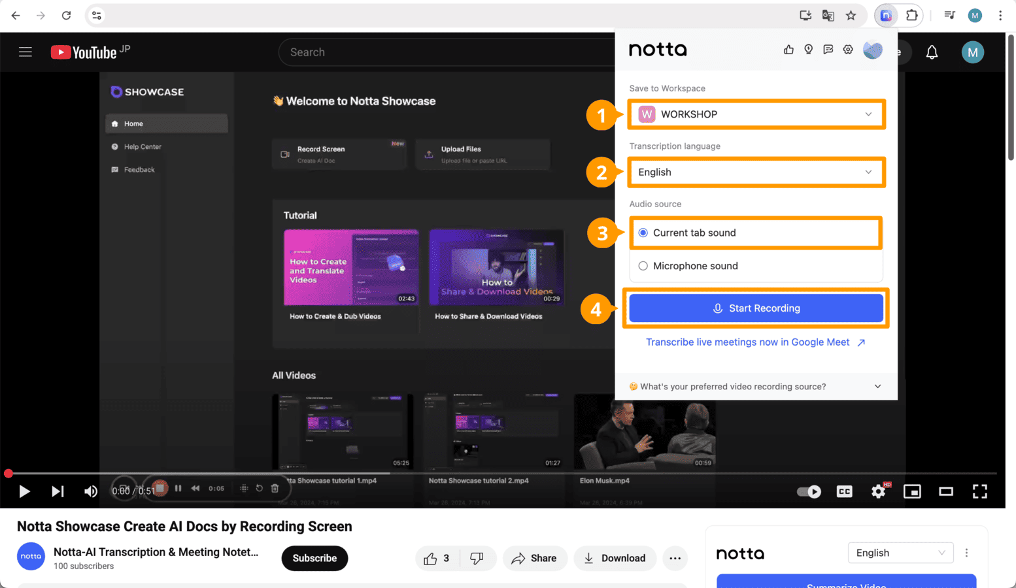This screenshot has width=1016, height=588.
Task: Select Current tab sound audio source
Action: click(756, 233)
